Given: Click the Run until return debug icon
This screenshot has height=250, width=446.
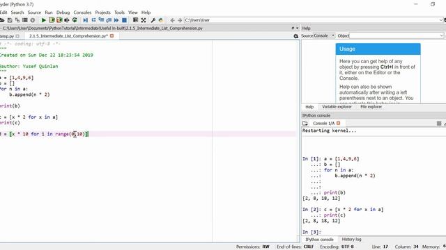Looking at the screenshot, I should (109, 20).
